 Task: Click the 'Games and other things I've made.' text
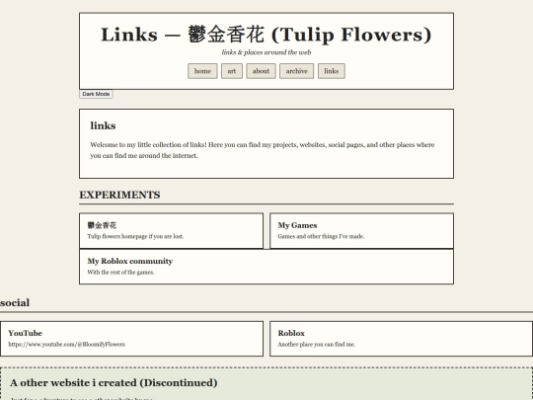[x=321, y=236]
